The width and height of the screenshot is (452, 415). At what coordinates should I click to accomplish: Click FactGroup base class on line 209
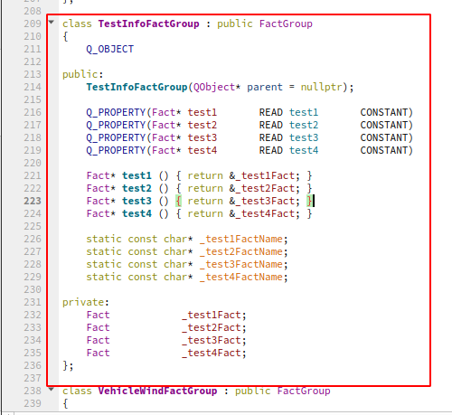point(286,24)
